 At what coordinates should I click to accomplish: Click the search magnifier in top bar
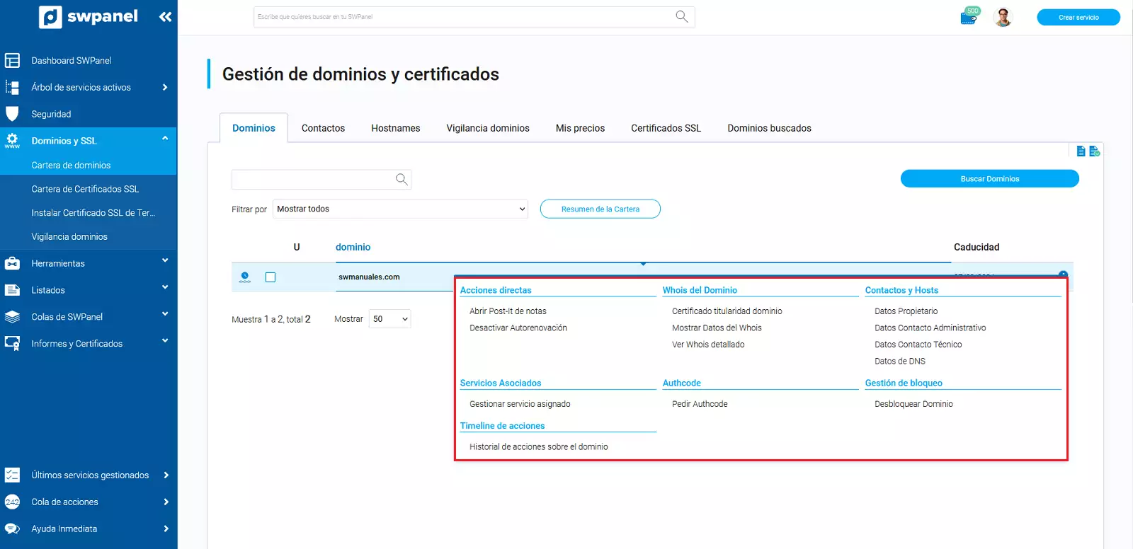[681, 16]
